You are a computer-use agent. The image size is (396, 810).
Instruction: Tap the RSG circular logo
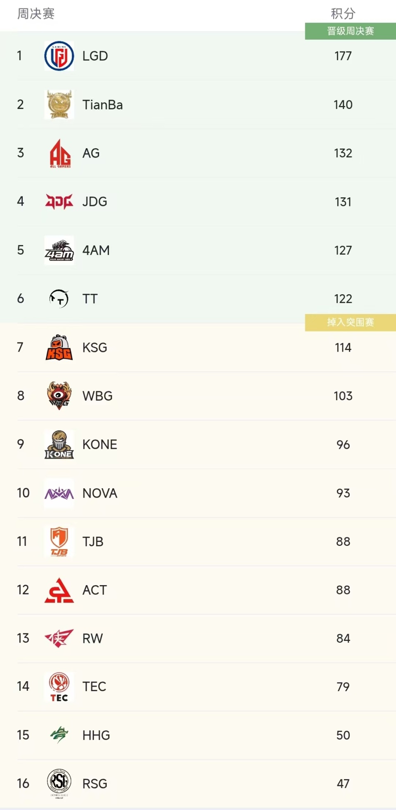point(59,783)
